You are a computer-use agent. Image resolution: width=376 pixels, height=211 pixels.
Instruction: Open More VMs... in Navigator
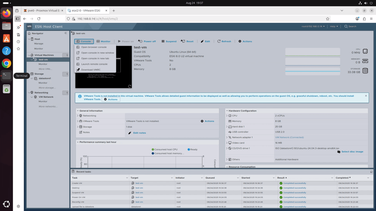click(x=46, y=69)
